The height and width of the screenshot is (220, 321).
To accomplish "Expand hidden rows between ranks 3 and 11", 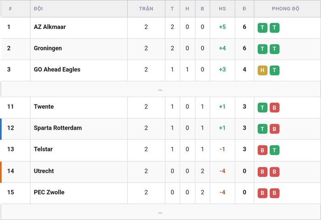I will [x=160, y=89].
